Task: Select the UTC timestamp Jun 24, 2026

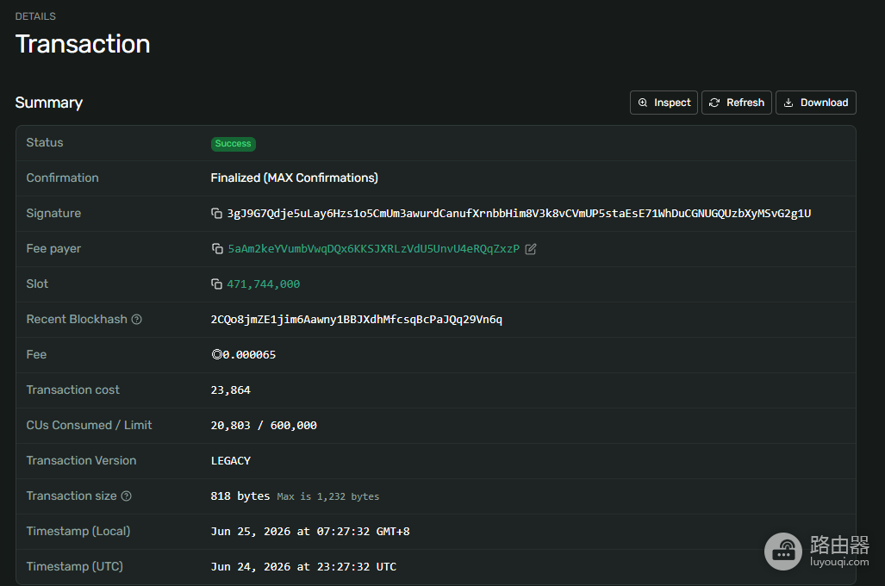Action: (303, 567)
